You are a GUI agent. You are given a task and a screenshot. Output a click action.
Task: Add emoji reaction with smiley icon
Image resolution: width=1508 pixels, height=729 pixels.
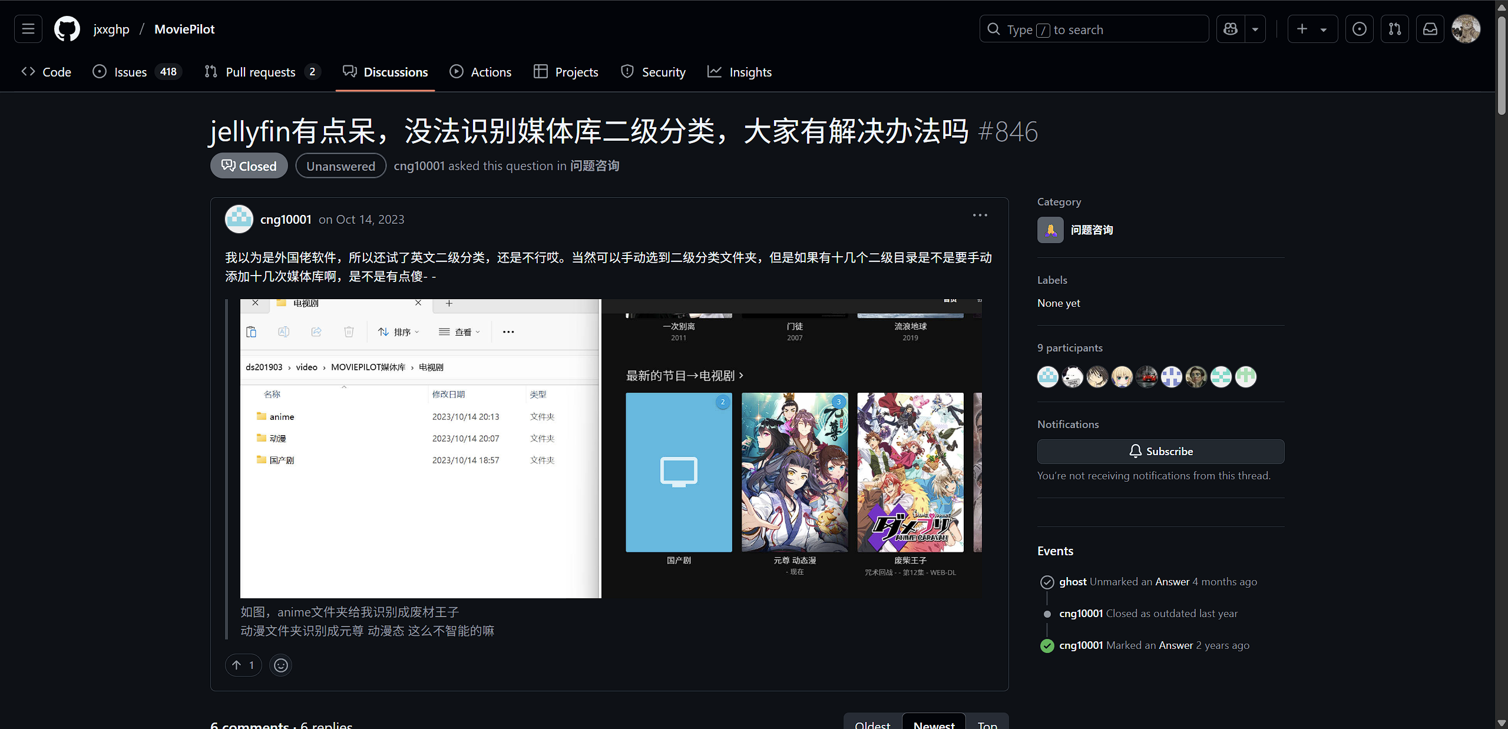point(281,665)
